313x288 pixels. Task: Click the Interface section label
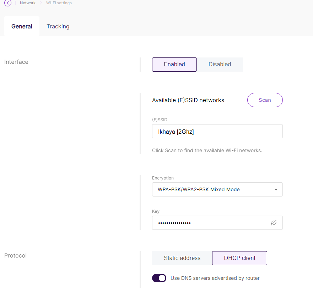16,62
